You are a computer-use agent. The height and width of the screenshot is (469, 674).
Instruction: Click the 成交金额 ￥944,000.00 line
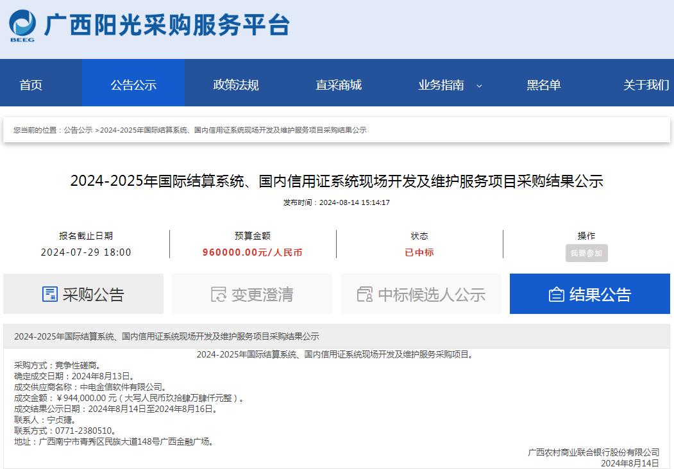coord(130,398)
